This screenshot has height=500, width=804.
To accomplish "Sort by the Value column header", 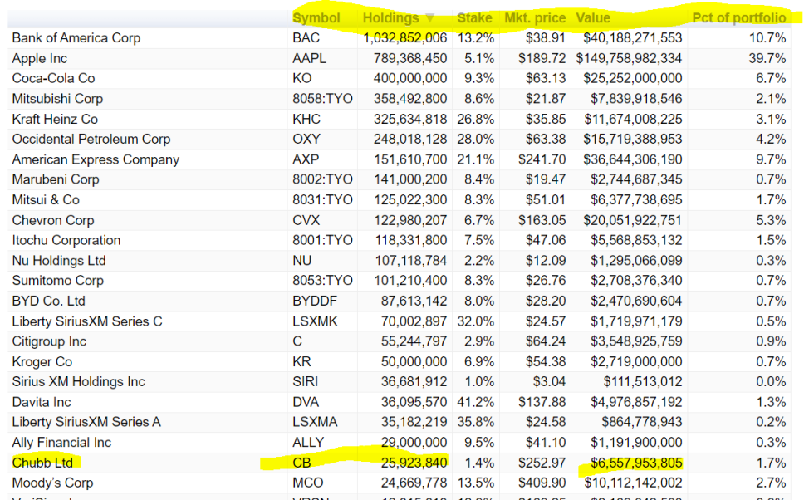I will (593, 18).
